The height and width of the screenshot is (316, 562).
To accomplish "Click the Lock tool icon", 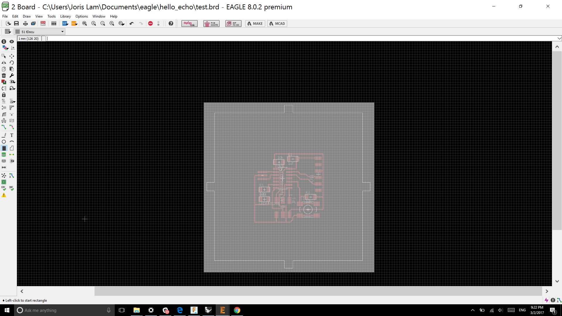I will (4, 95).
